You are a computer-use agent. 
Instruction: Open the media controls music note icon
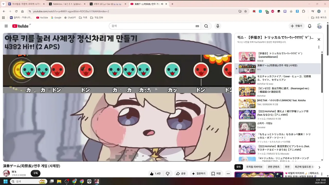click(313, 11)
